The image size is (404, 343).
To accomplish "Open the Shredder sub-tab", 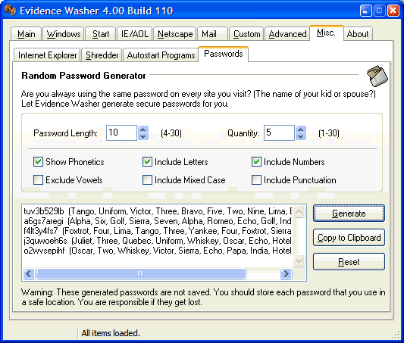I will (102, 55).
